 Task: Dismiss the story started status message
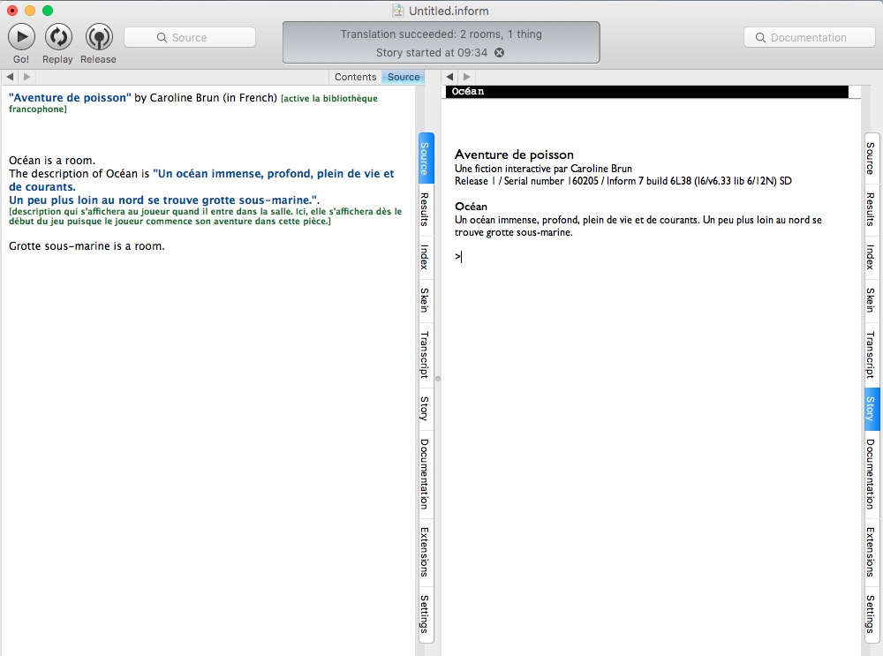[x=499, y=53]
